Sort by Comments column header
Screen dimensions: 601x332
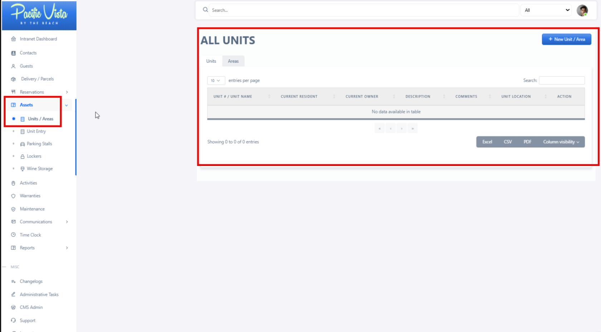[472, 97]
